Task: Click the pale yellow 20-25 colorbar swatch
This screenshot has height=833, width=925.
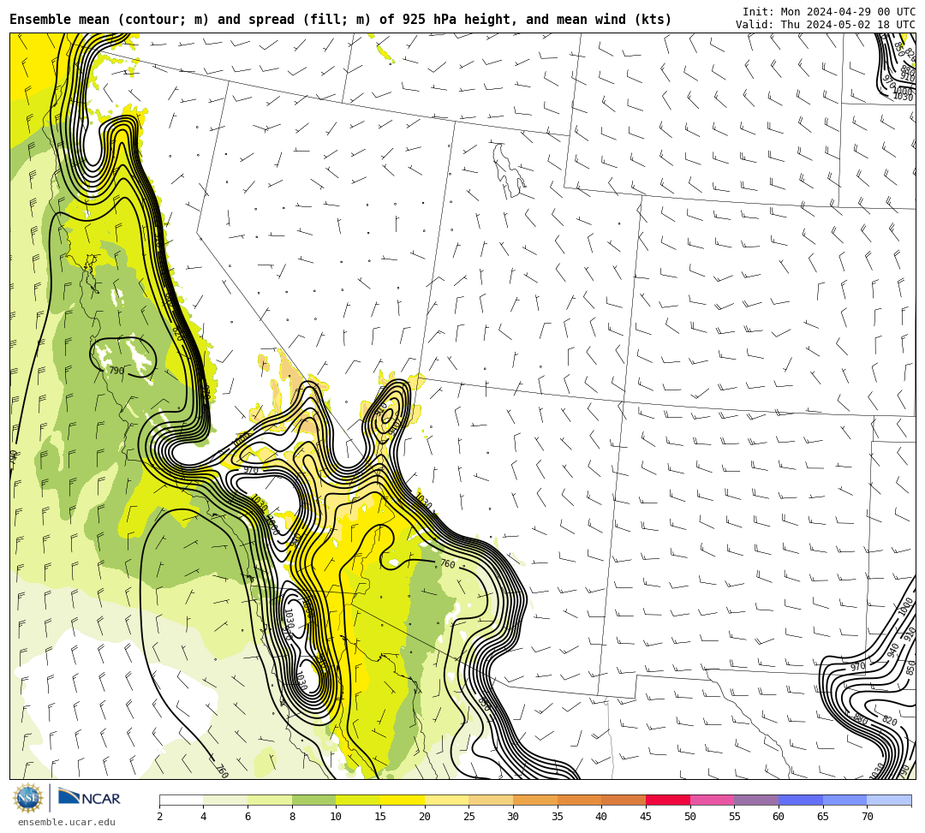Action: point(446,800)
